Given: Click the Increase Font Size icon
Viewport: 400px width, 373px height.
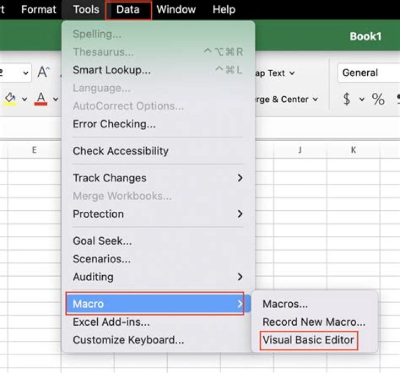Looking at the screenshot, I should point(43,72).
